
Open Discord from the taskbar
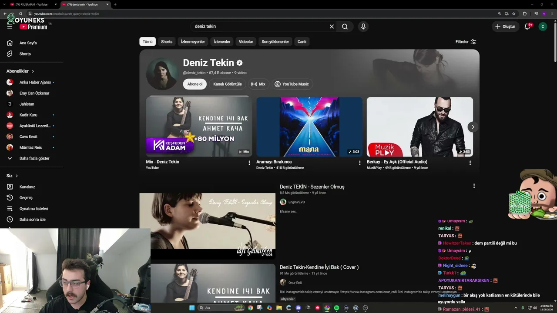pyautogui.click(x=298, y=308)
